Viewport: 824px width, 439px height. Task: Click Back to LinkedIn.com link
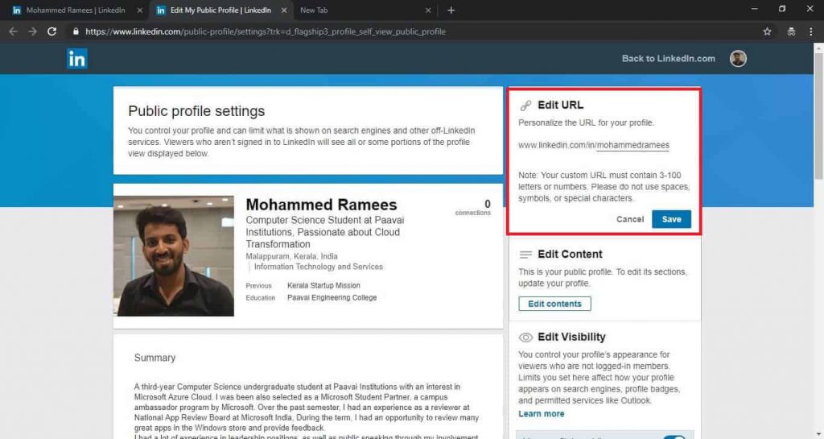point(669,58)
